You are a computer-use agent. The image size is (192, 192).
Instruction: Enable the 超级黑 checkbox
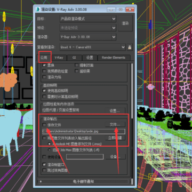(77, 71)
